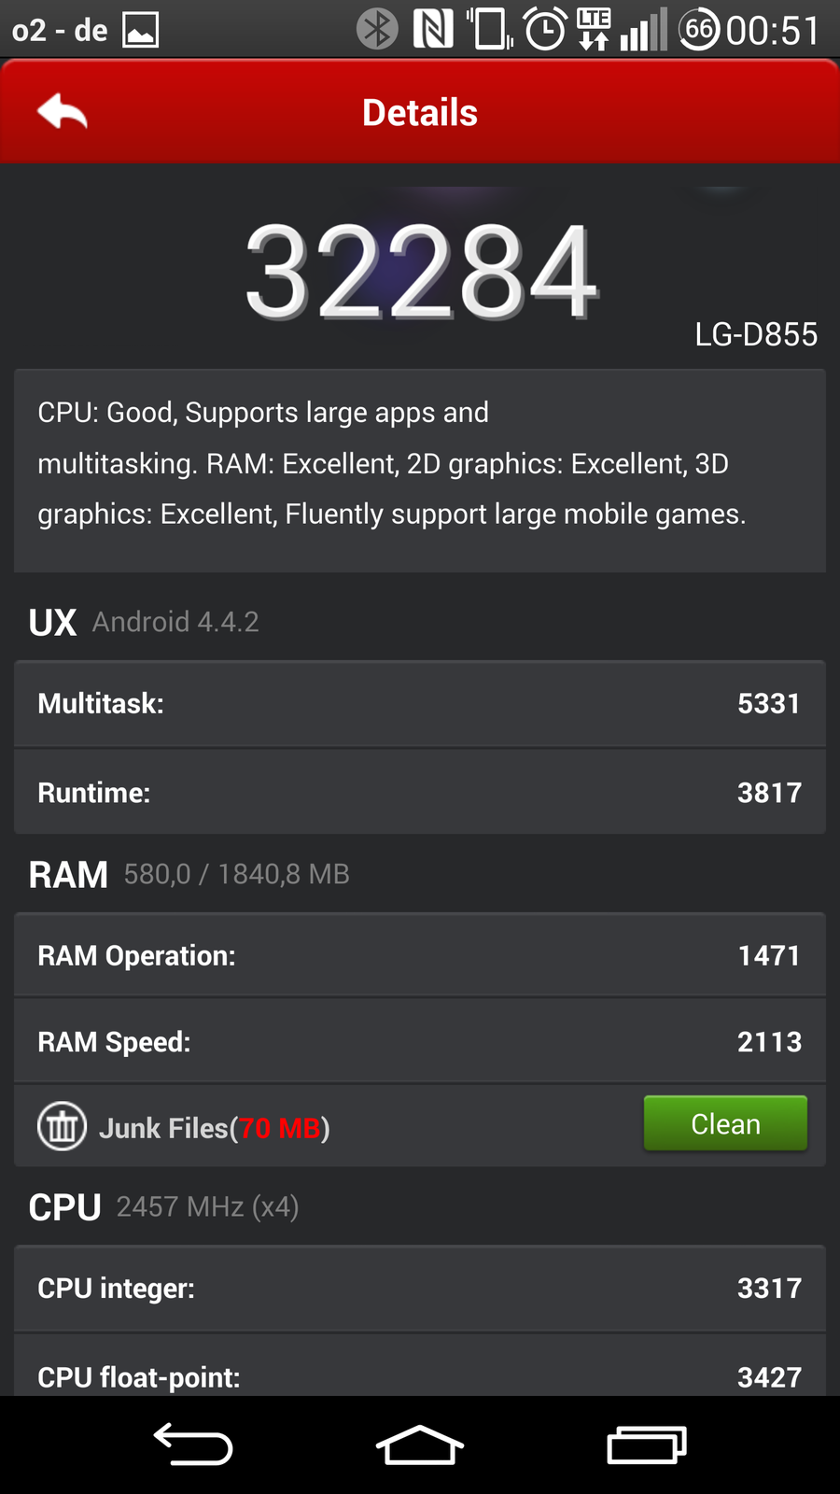The height and width of the screenshot is (1494, 840).
Task: Tap the RAM Operation score row
Action: pyautogui.click(x=420, y=955)
